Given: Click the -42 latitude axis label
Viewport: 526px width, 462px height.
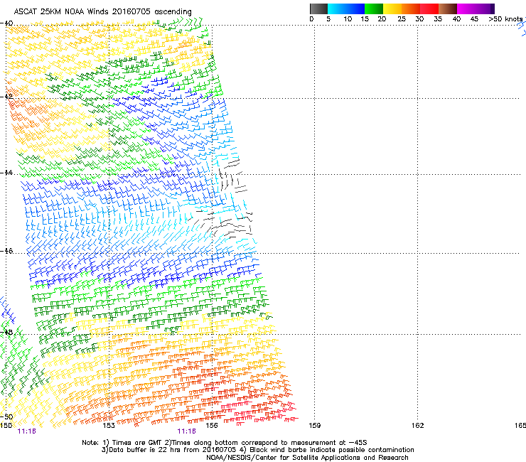Looking at the screenshot, I should 6,96.
